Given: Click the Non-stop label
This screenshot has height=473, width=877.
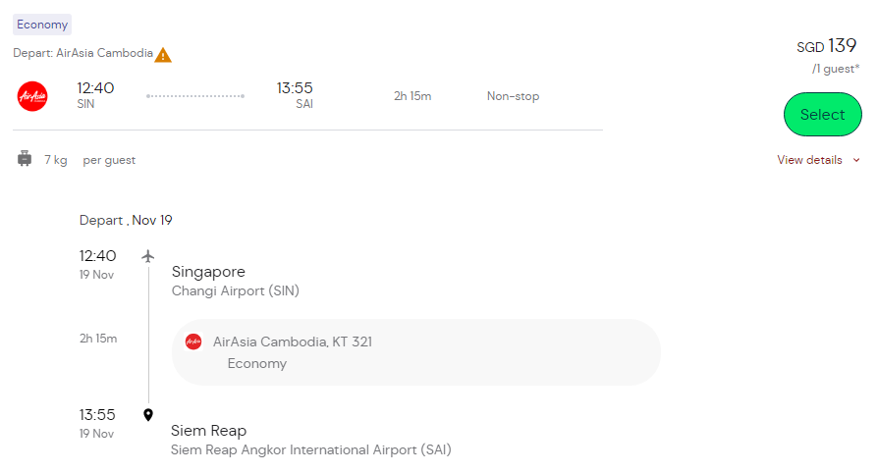Looking at the screenshot, I should pyautogui.click(x=513, y=96).
